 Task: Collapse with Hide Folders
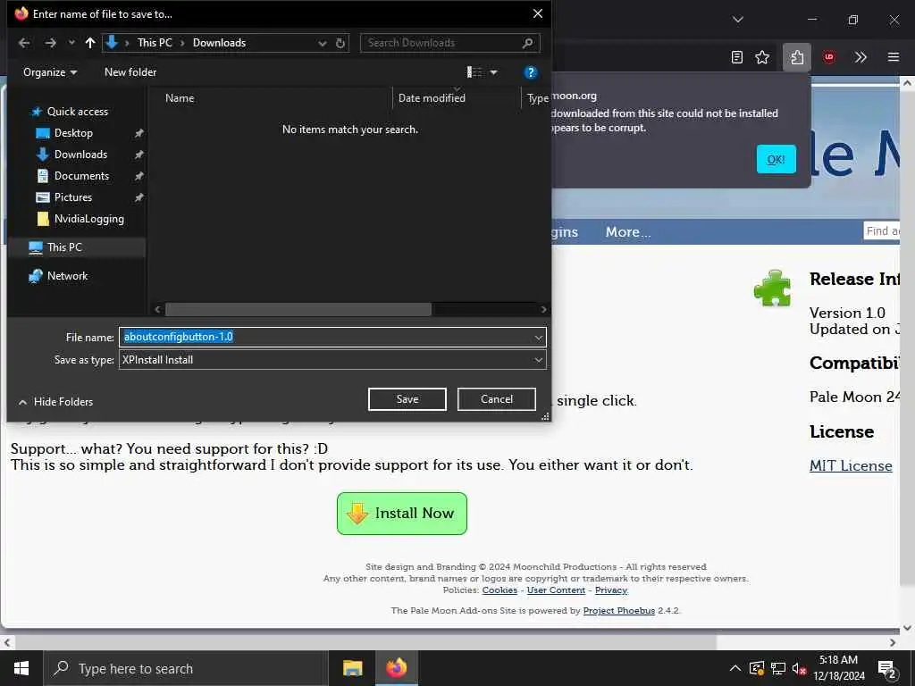click(x=56, y=402)
